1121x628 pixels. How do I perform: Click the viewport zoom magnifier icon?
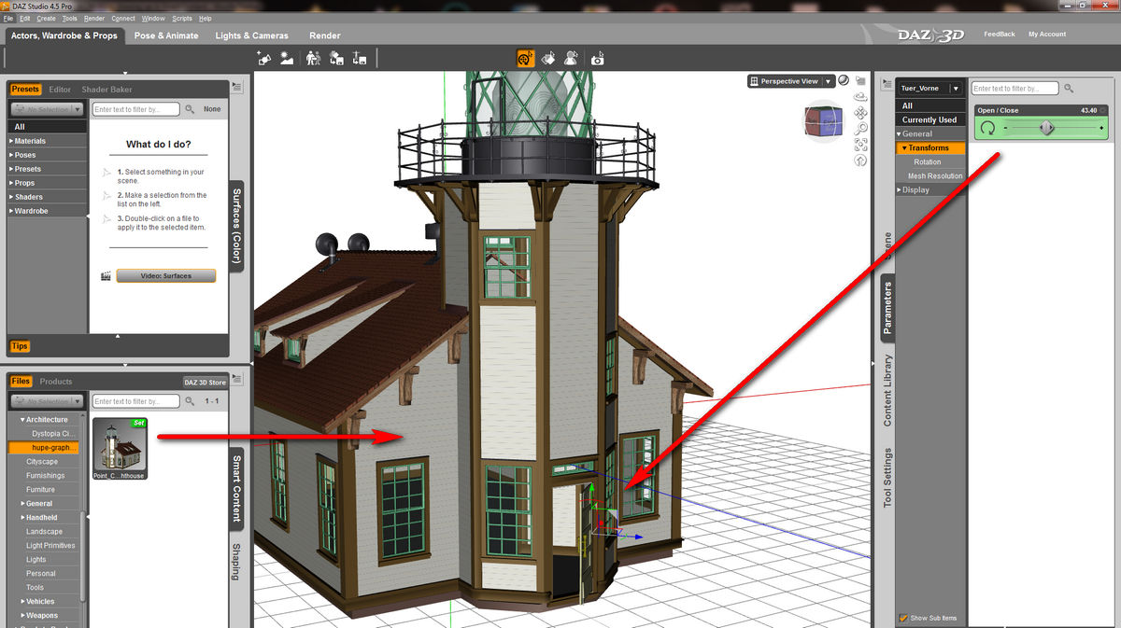(860, 129)
